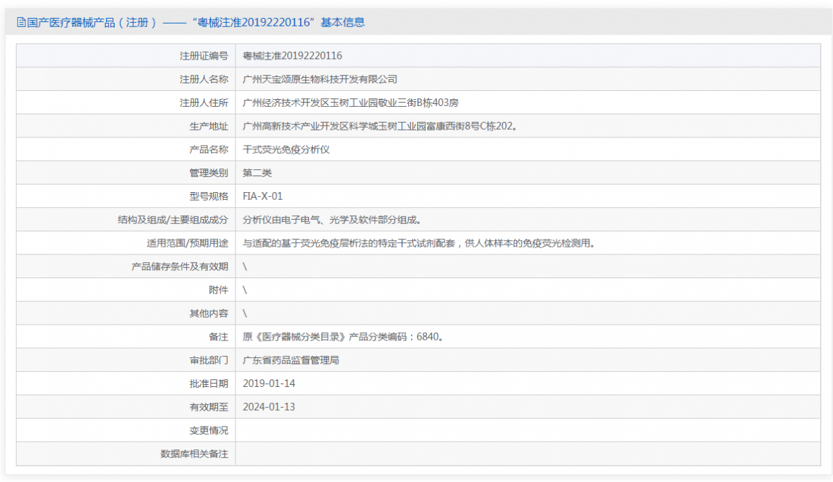The height and width of the screenshot is (482, 833).
Task: Click the 产品名称 label
Action: (209, 149)
